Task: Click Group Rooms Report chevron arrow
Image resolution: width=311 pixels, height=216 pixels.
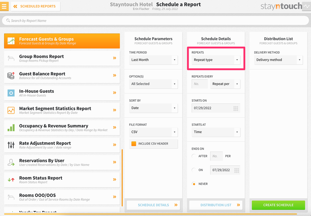Action: tap(115, 58)
